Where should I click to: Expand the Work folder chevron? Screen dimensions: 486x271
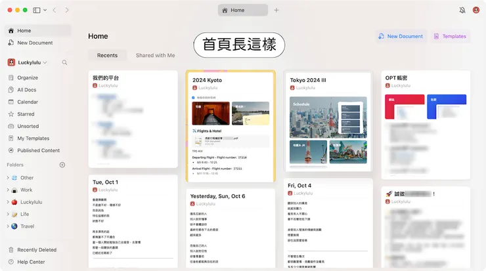(x=8, y=190)
